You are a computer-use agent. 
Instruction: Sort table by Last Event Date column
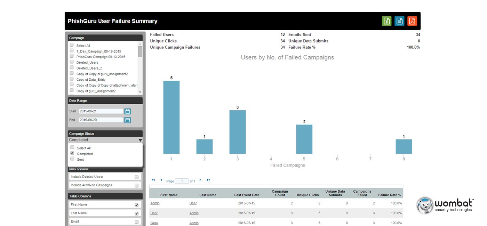click(x=247, y=195)
